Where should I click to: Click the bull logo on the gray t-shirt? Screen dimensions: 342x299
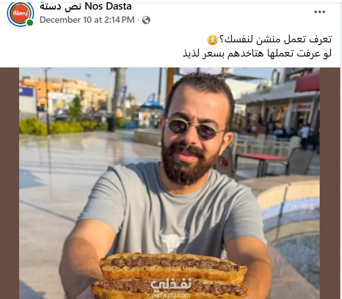[173, 241]
